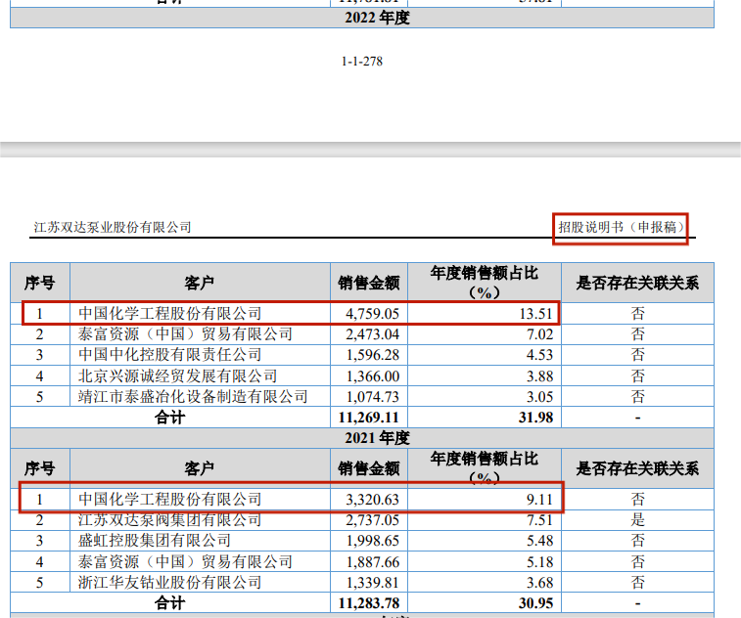
Task: Select sales amount "1,998.65"
Action: click(x=372, y=541)
